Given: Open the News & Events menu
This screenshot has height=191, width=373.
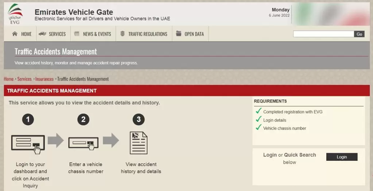Looking at the screenshot, I should (96, 34).
